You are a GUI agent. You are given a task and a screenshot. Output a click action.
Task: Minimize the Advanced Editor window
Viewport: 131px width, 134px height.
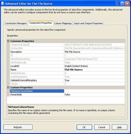pos(118,4)
